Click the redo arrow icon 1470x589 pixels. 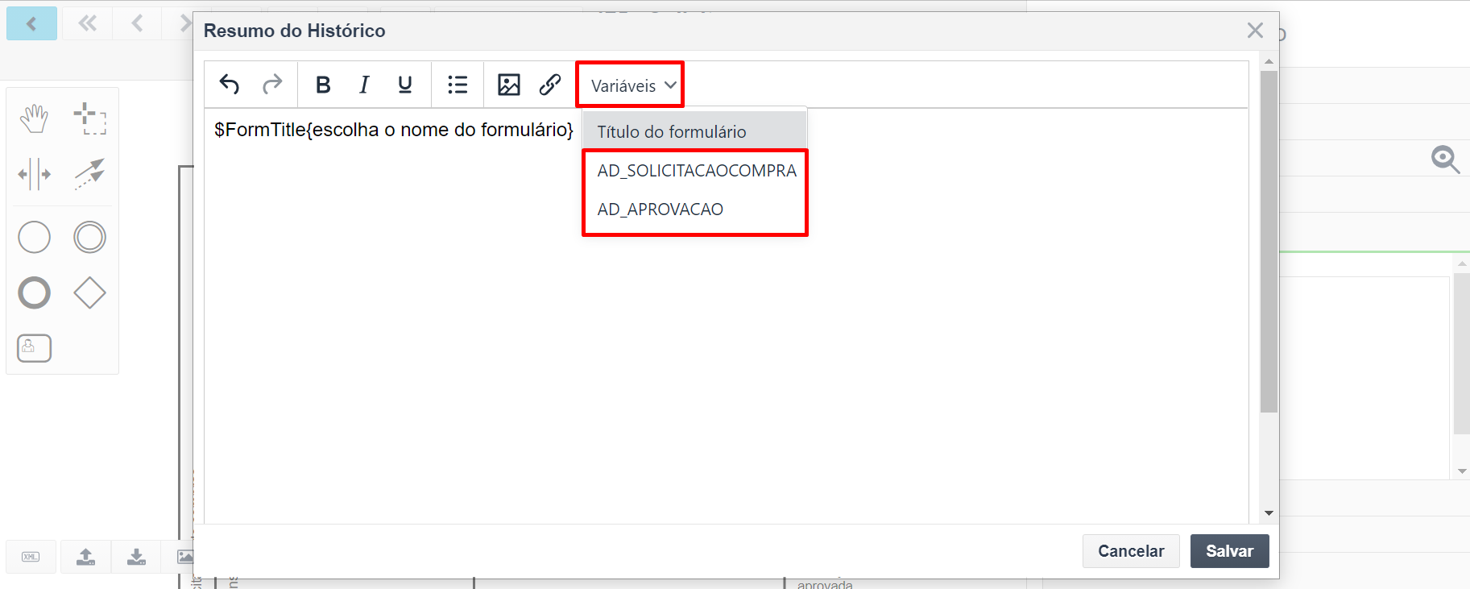click(x=272, y=85)
